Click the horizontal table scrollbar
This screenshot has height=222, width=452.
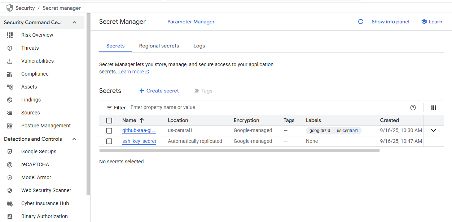point(239,151)
